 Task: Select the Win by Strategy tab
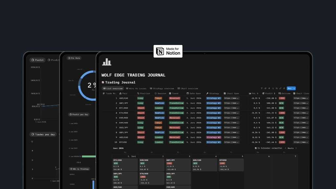[x=79, y=169]
